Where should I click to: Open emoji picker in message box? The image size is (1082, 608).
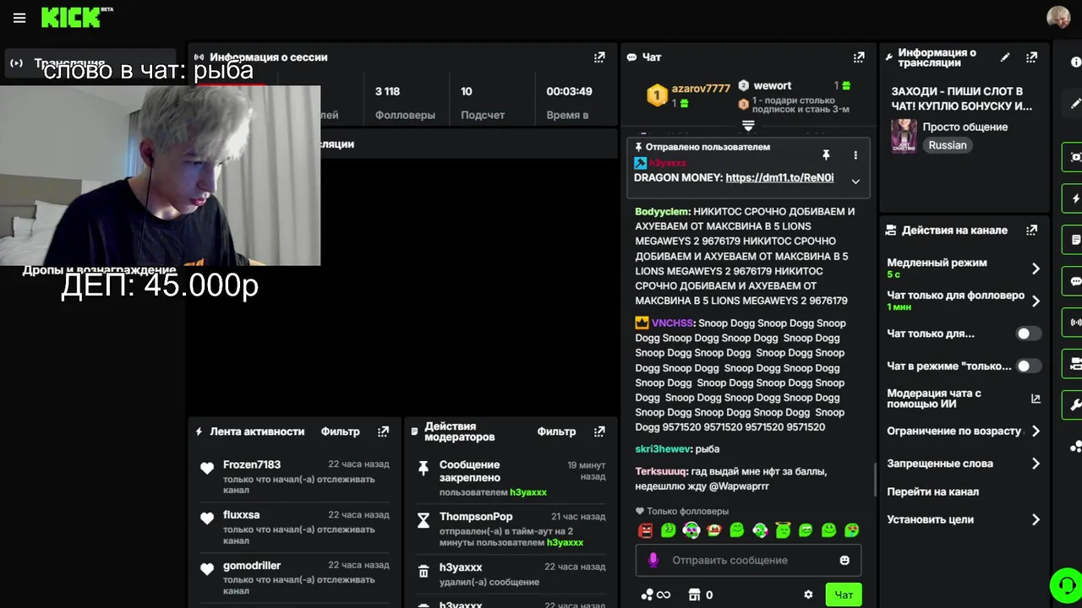pyautogui.click(x=844, y=560)
